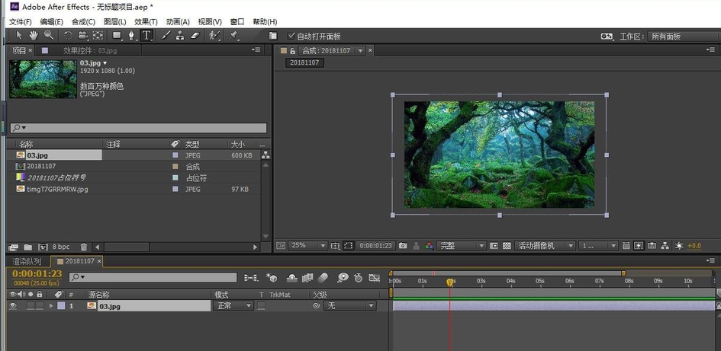Toggle pixel aspect ratio correction in viewer
The image size is (721, 351).
tap(626, 245)
